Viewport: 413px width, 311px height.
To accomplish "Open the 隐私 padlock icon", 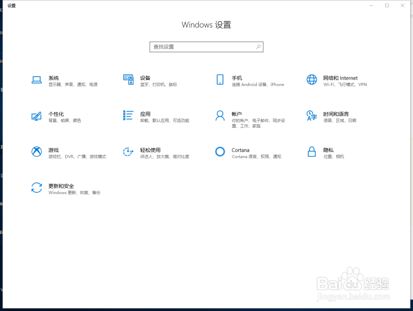I will point(311,152).
